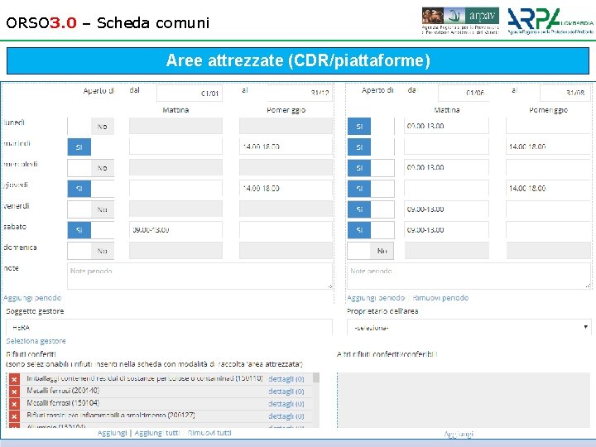Toggle domenica No switch in first period
Image resolution: width=596 pixels, height=447 pixels.
(x=91, y=251)
